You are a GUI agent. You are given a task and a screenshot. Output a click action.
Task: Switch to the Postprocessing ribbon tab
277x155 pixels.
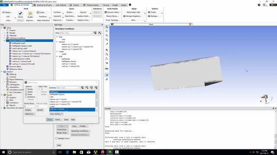(x=91, y=5)
